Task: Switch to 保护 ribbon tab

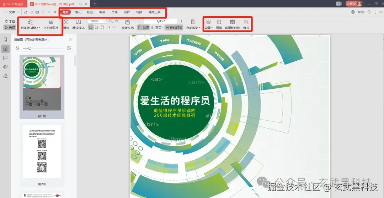Action: [127, 12]
